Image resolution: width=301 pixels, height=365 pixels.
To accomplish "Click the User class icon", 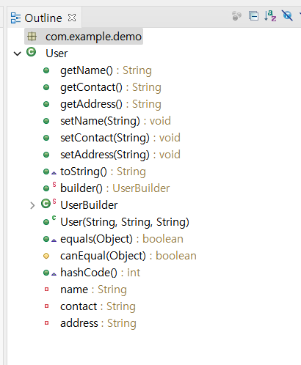I will pos(31,52).
